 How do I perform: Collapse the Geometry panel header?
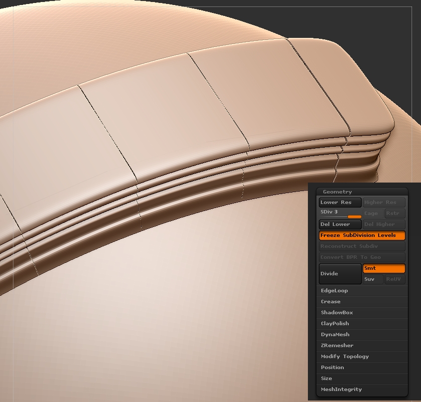[x=337, y=192]
